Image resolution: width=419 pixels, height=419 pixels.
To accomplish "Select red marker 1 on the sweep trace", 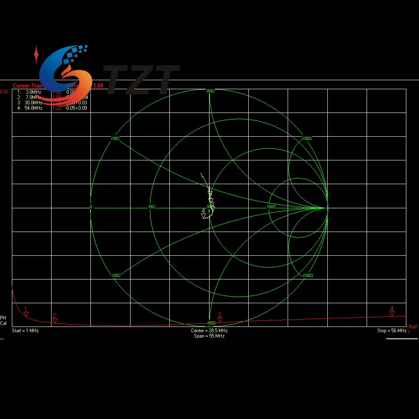I will click(26, 311).
